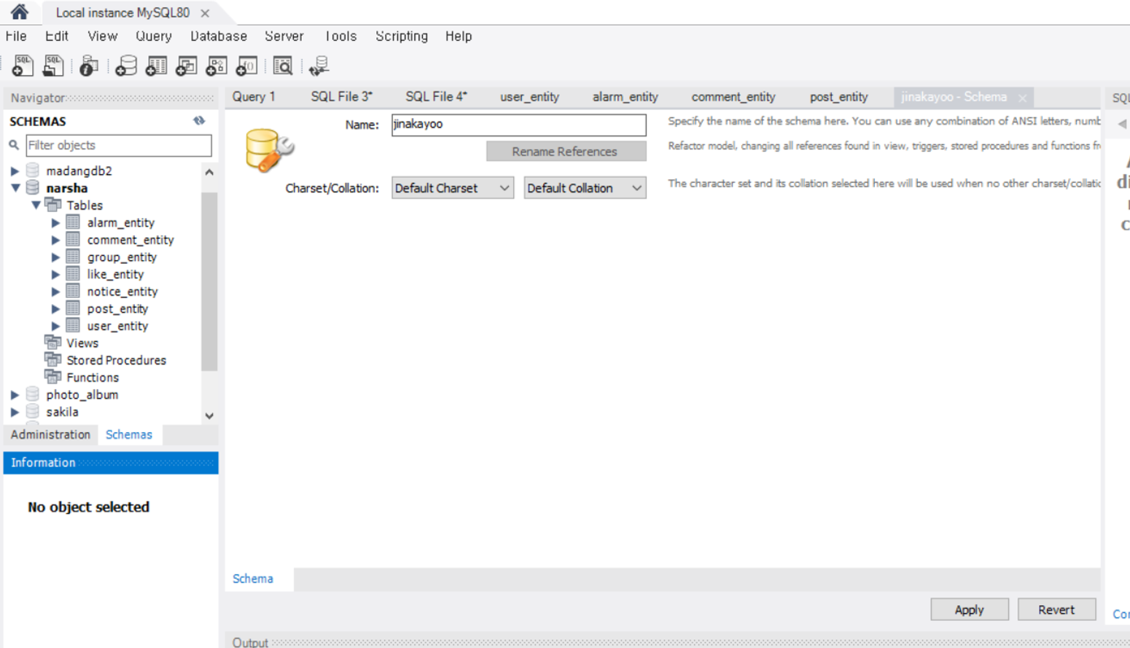Select the notice_entity table row
1130x648 pixels.
(x=122, y=292)
